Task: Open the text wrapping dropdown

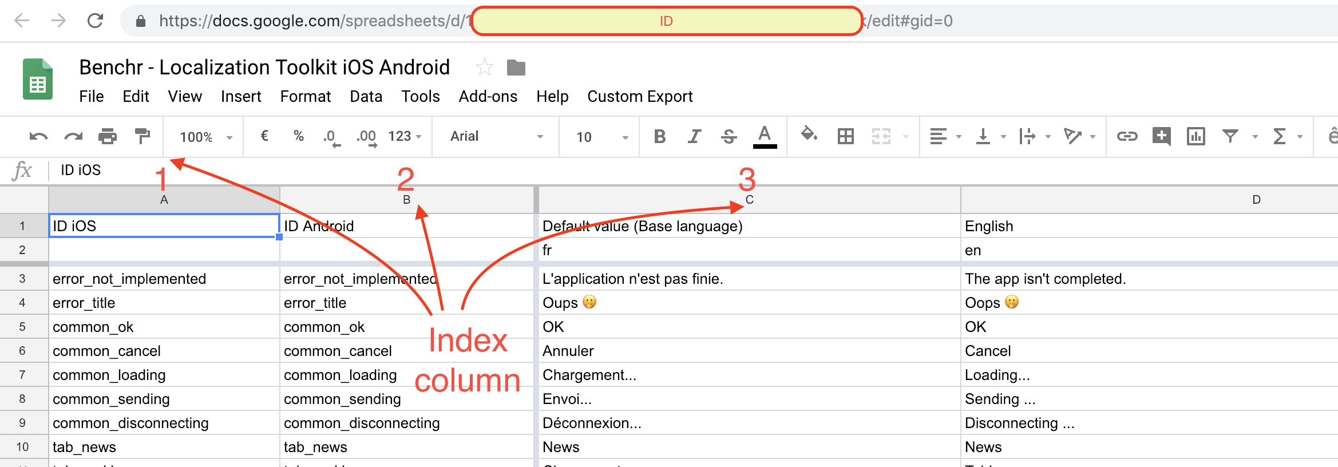Action: coord(1035,136)
